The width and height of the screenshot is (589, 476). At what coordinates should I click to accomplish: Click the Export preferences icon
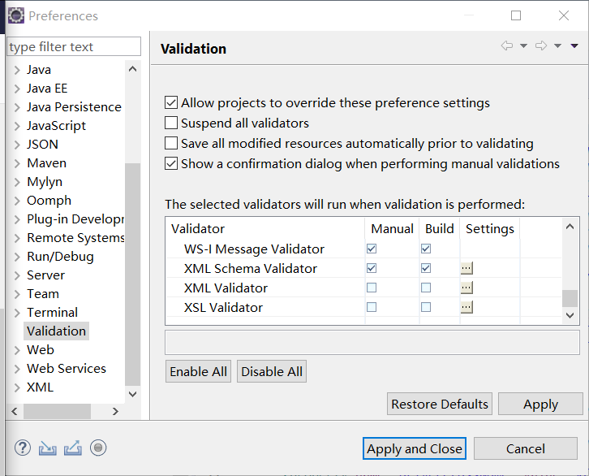point(73,448)
